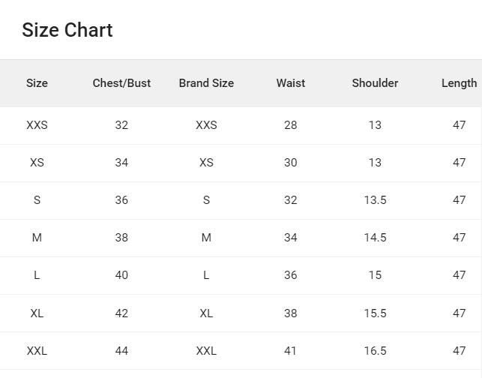Click the L size row label
Image resolution: width=482 pixels, height=378 pixels.
37,275
